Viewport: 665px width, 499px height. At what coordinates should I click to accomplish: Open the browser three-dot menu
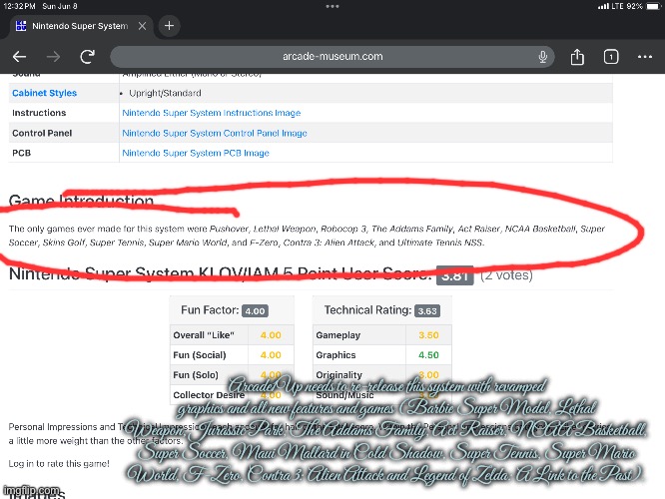click(x=645, y=56)
